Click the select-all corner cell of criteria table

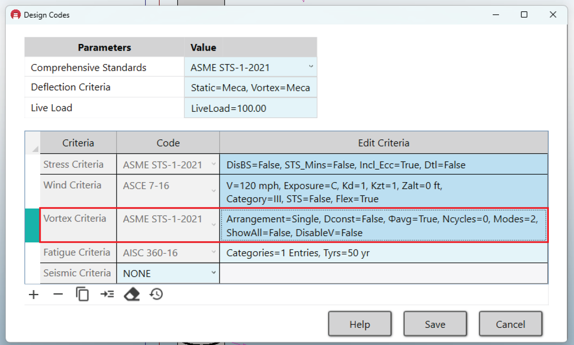click(33, 143)
